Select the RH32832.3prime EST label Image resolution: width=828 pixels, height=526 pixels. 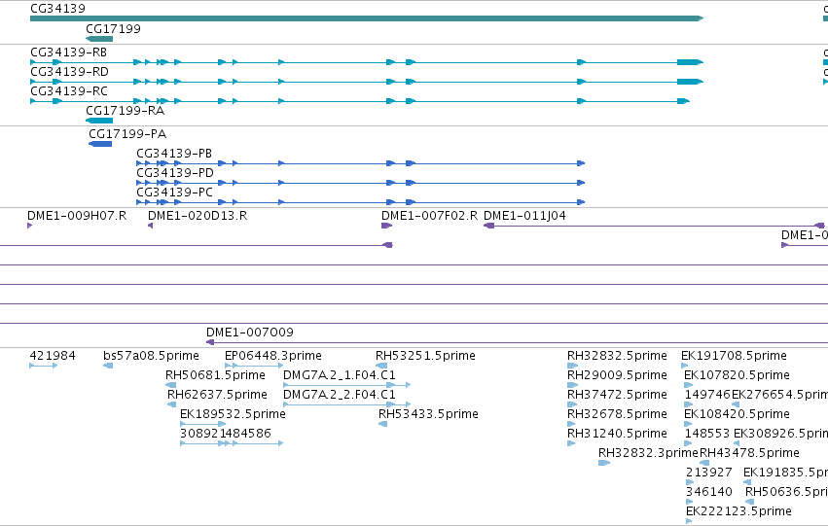648,453
